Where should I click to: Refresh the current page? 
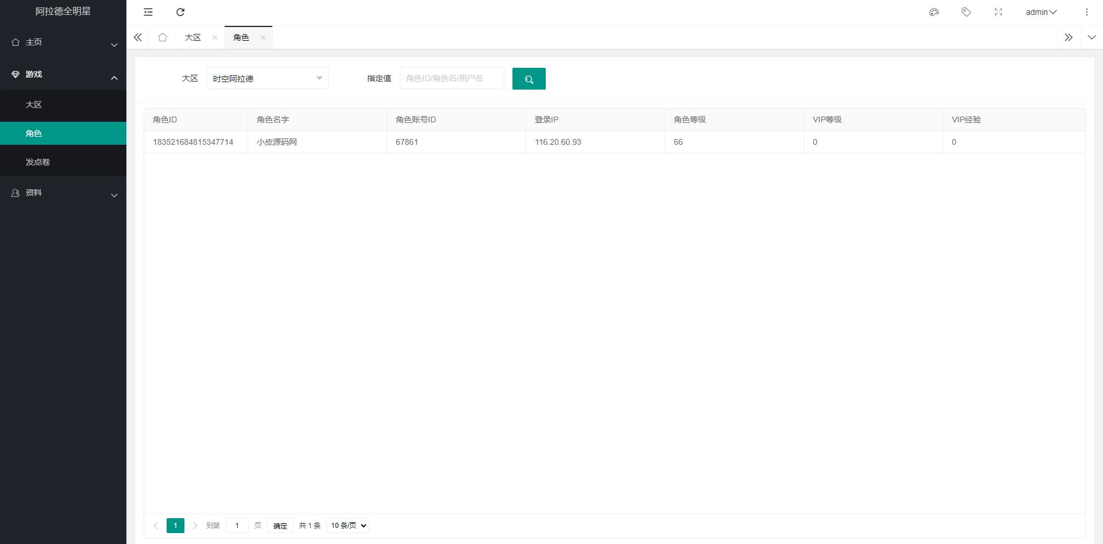tap(180, 12)
